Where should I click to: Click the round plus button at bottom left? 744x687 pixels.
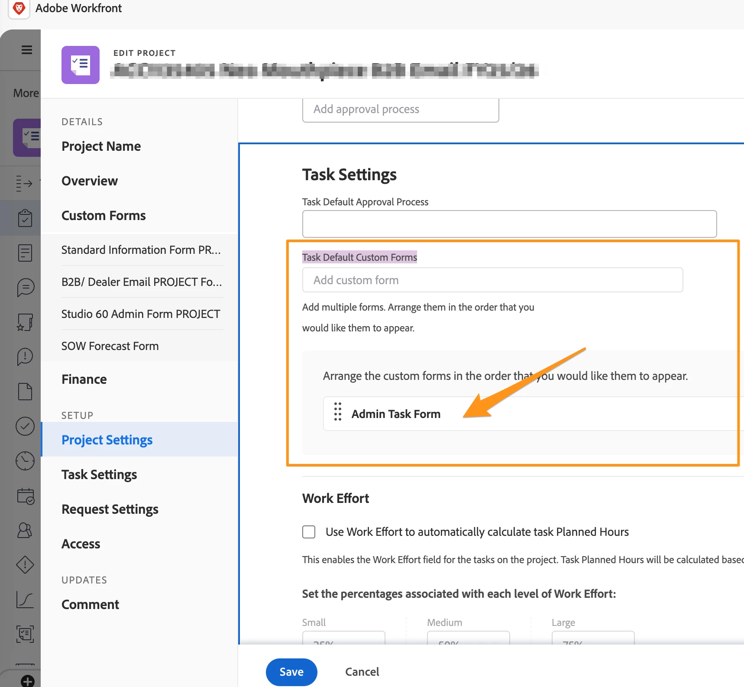coord(28,681)
